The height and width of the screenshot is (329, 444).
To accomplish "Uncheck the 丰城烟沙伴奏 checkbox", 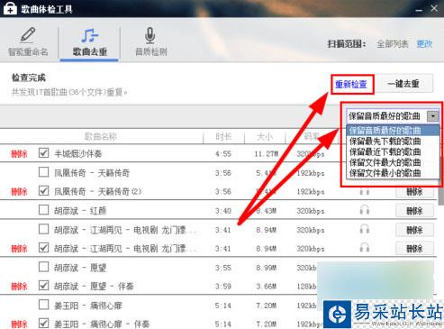I will [44, 153].
